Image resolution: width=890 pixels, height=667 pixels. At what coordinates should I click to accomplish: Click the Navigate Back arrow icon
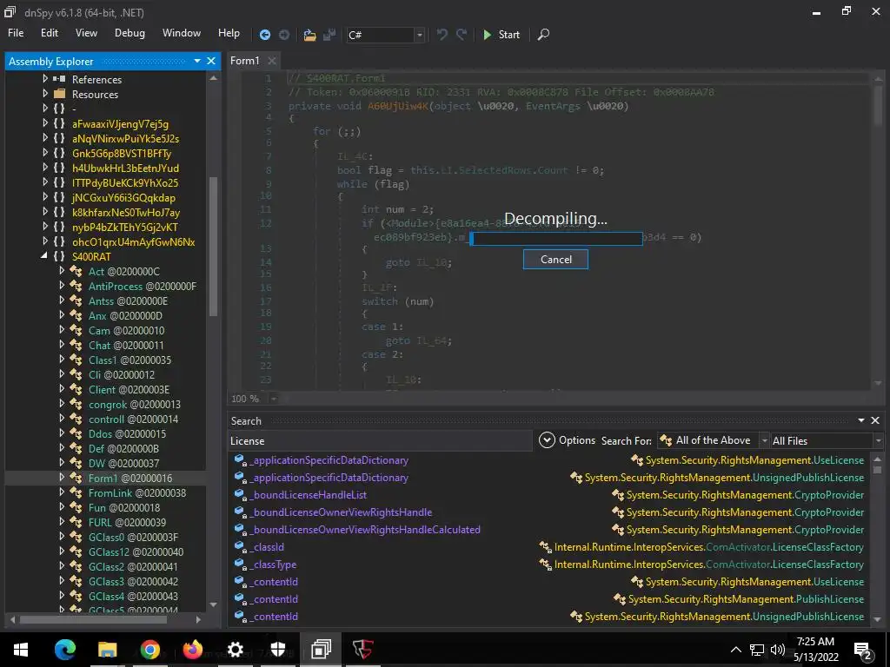pos(265,35)
